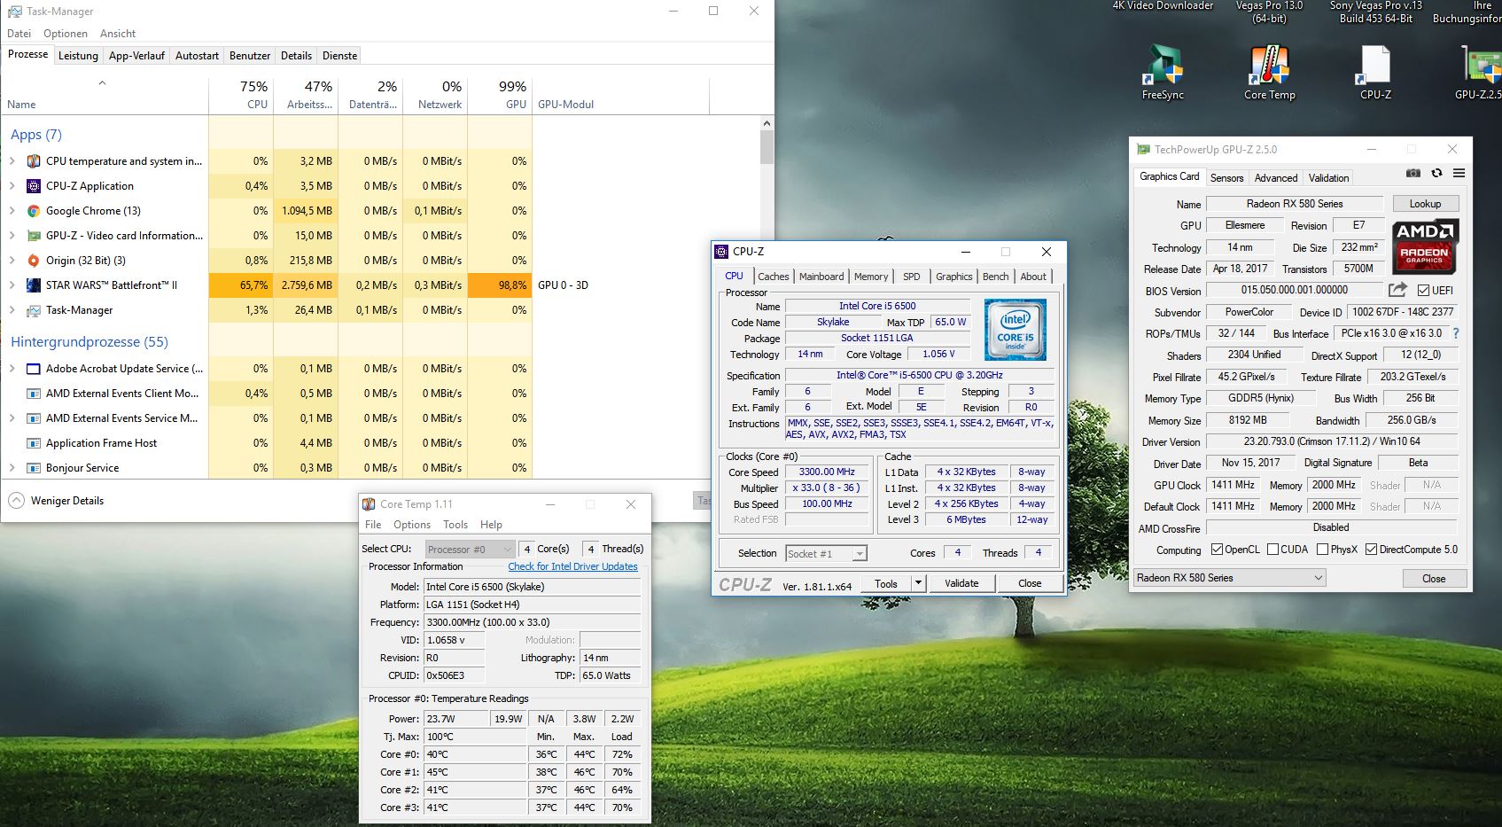This screenshot has width=1502, height=827.
Task: Open the Optionen menu in Task-Manager
Action: tap(66, 34)
